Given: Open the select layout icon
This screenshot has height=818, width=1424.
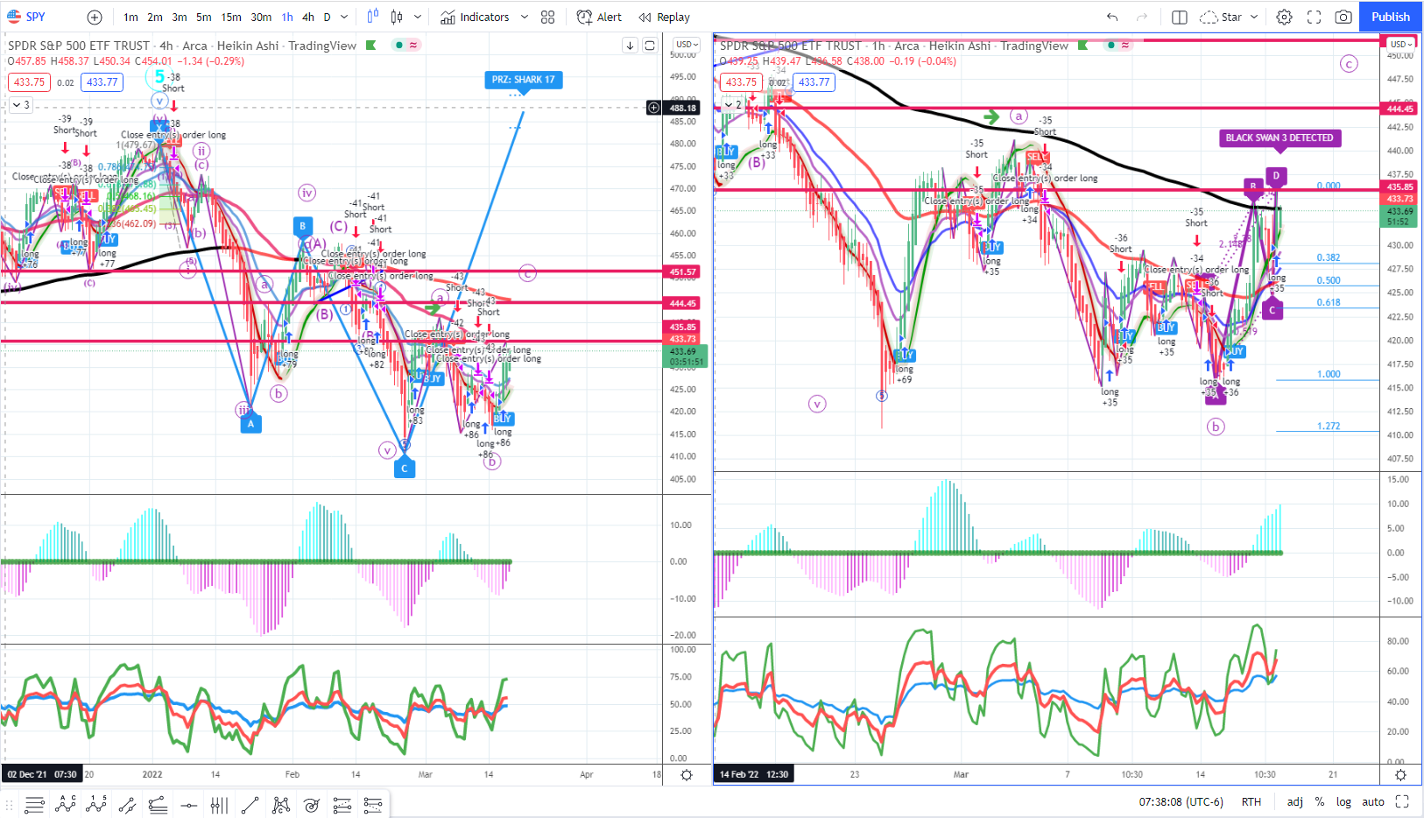Looking at the screenshot, I should tap(1180, 17).
